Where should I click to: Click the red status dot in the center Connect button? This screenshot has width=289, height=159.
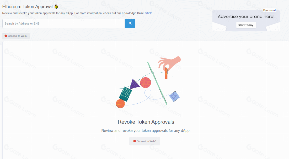(x=135, y=141)
